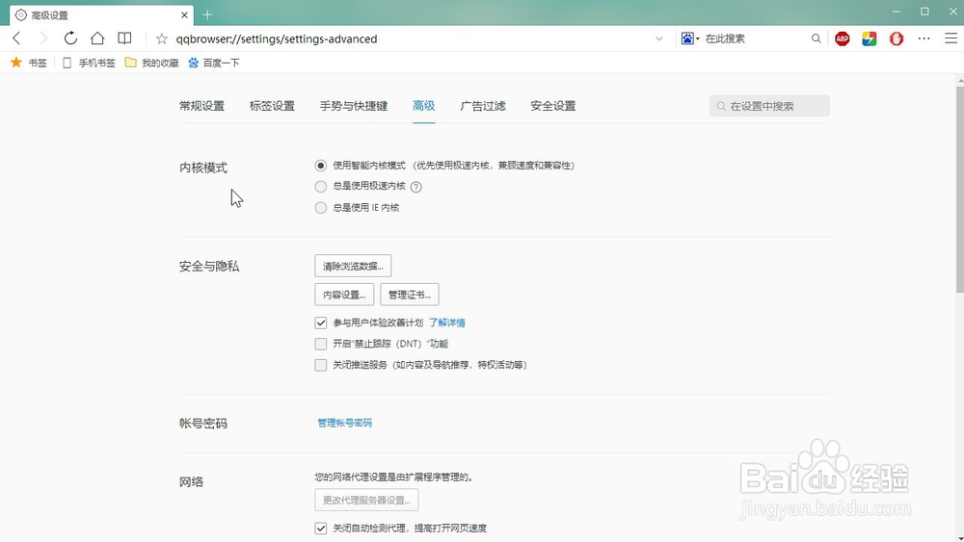
Task: Switch to 广告过滤 tab
Action: click(x=483, y=106)
